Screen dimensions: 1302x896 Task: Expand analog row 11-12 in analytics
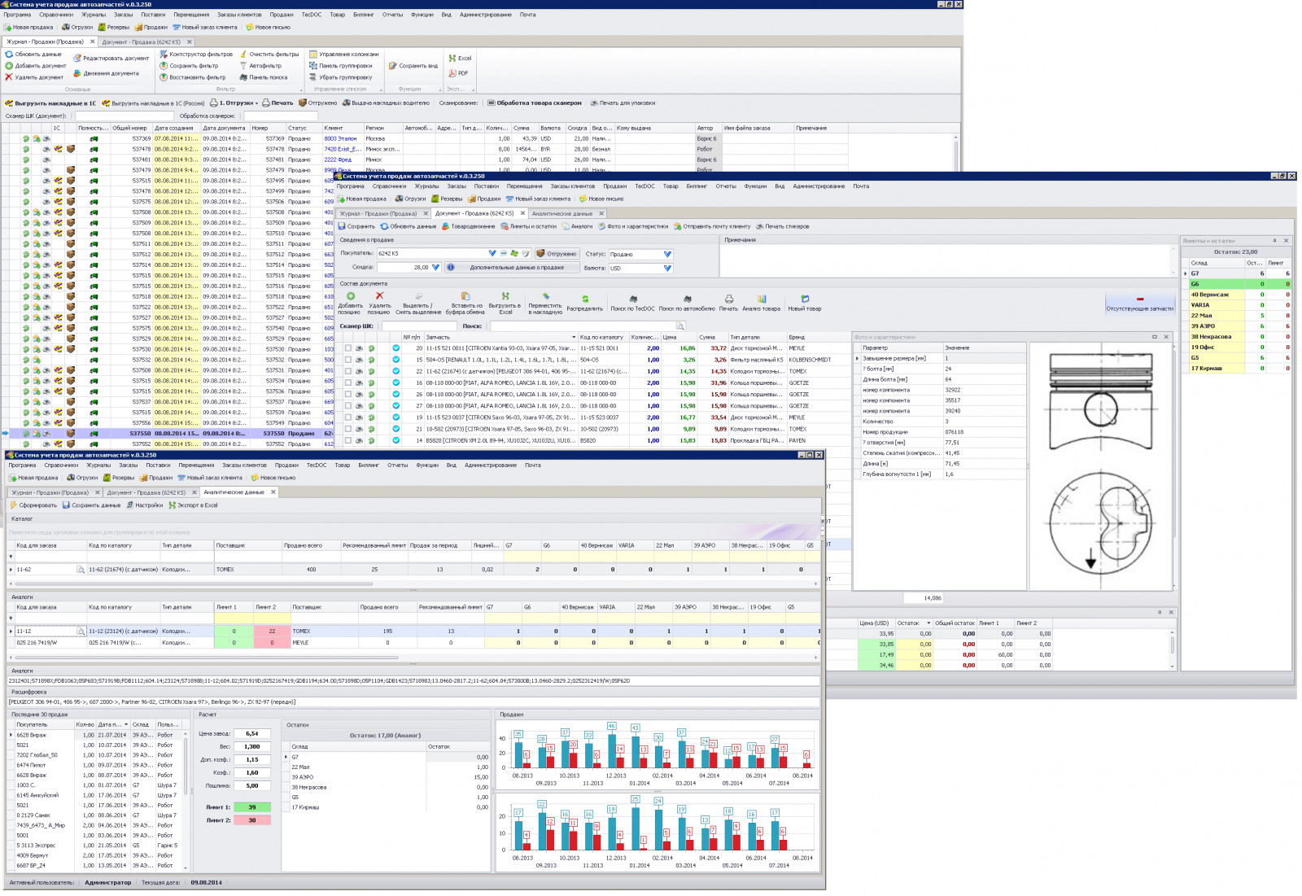[x=11, y=631]
